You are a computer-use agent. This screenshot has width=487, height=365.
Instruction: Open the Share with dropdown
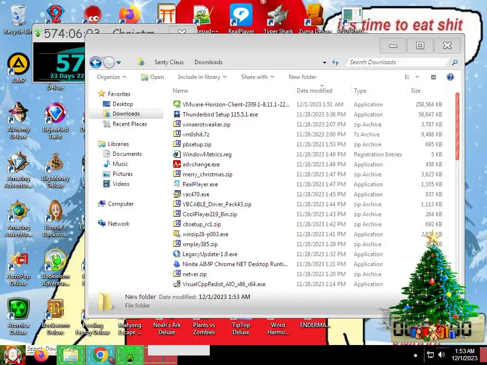click(257, 77)
